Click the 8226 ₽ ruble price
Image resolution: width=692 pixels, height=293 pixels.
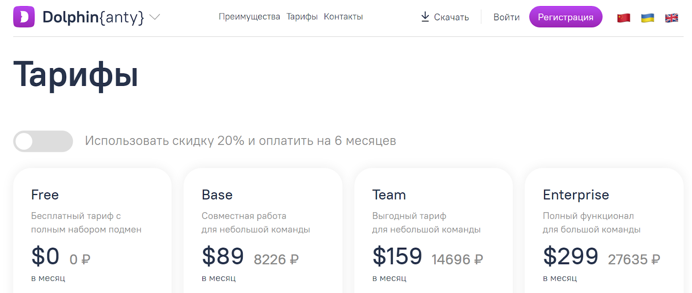276,259
